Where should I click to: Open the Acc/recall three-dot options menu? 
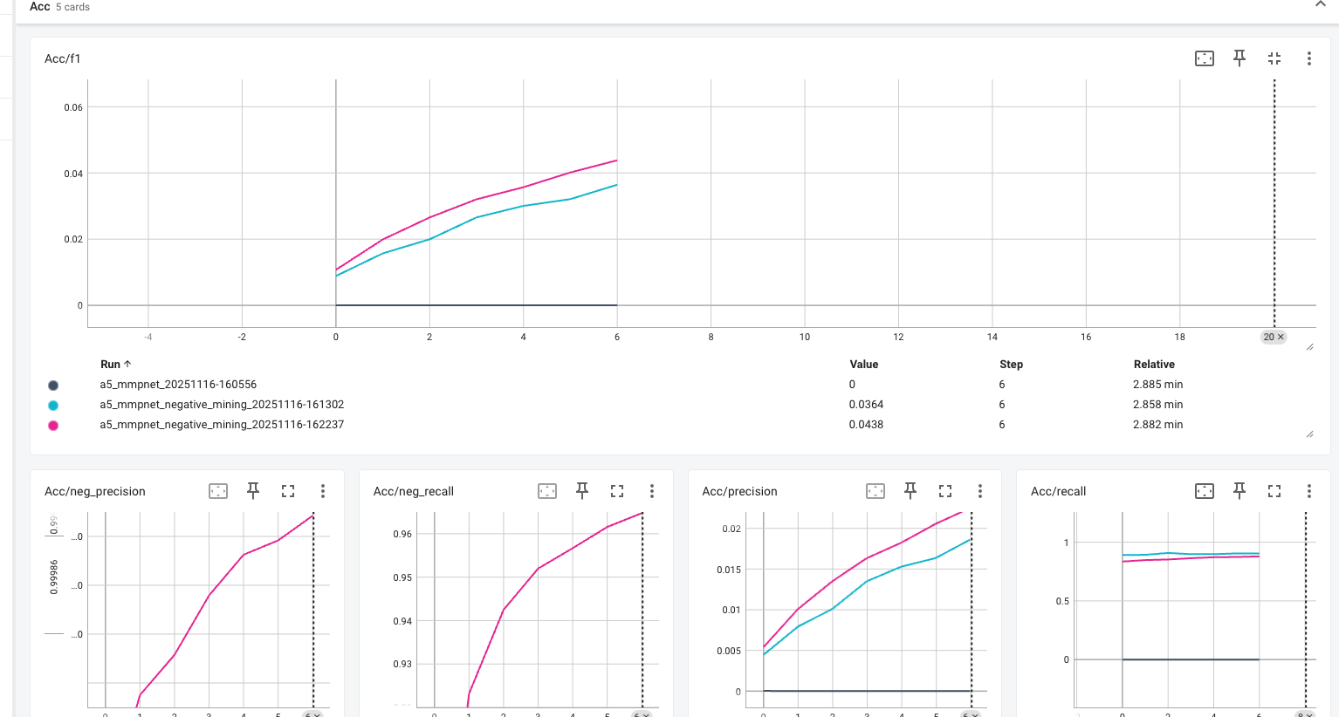pyautogui.click(x=1308, y=491)
